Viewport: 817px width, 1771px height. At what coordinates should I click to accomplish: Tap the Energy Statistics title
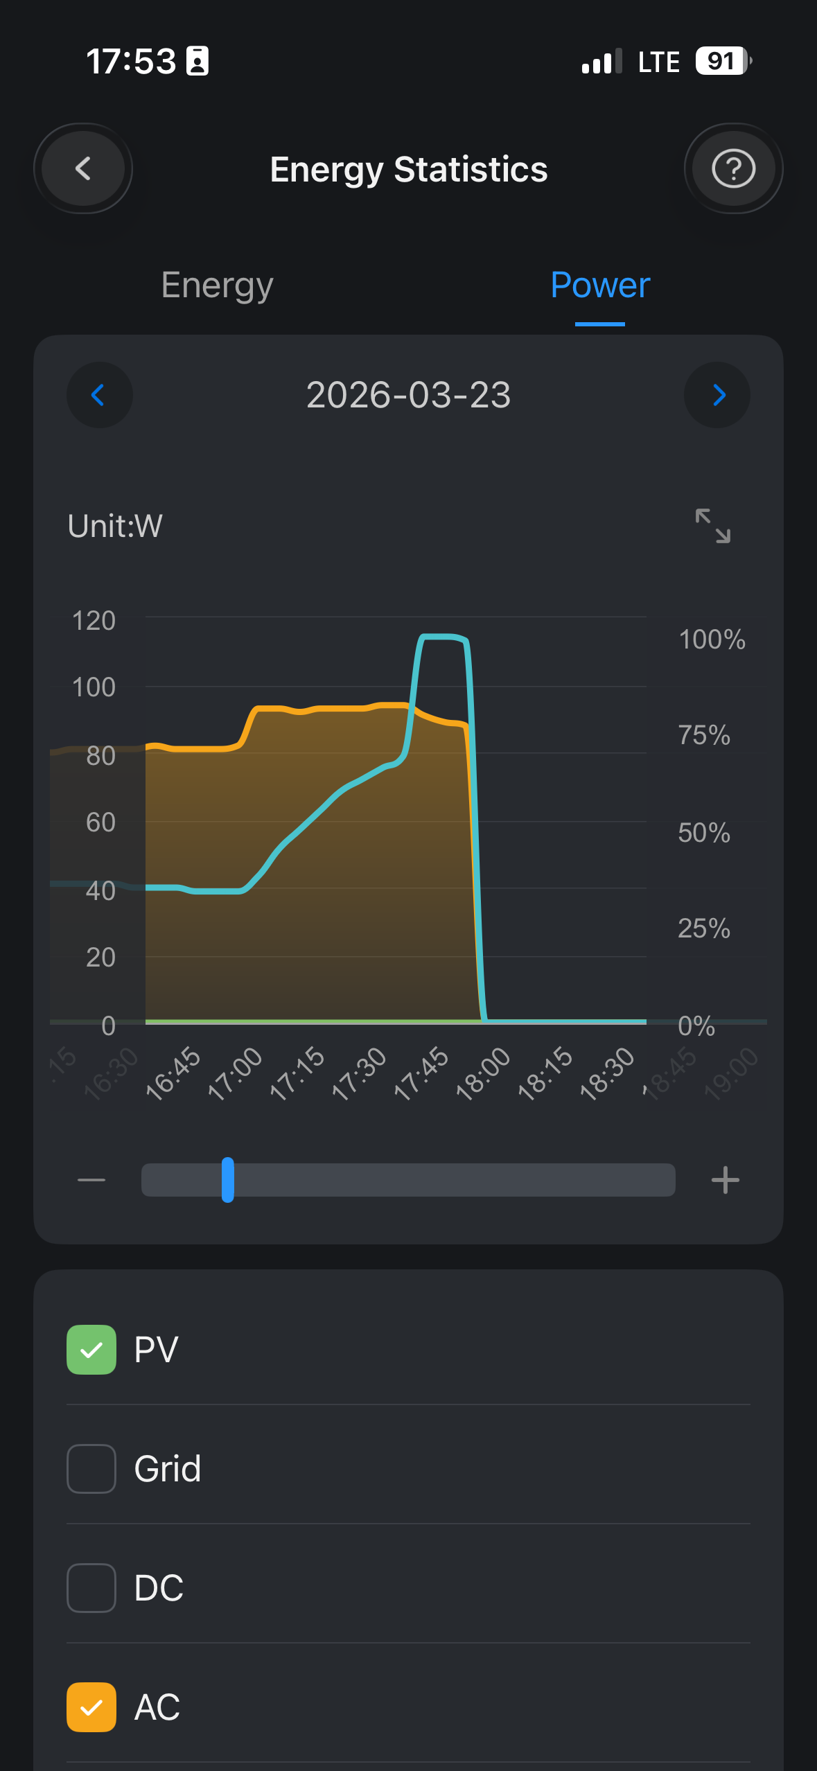point(408,170)
